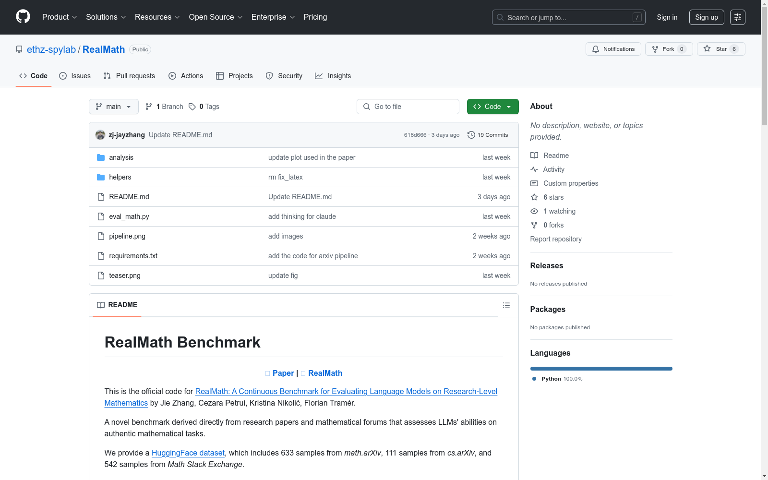Click the Sign up button
Image resolution: width=768 pixels, height=480 pixels.
pyautogui.click(x=707, y=17)
